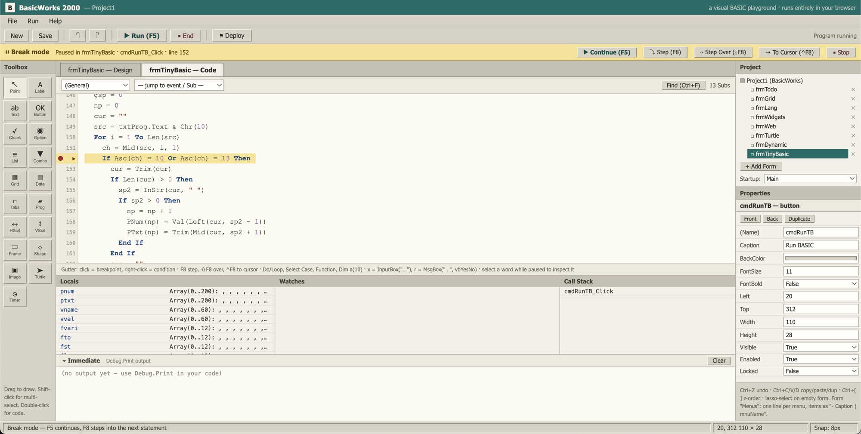The width and height of the screenshot is (861, 434).
Task: Open the FontBold property dropdown
Action: point(821,283)
